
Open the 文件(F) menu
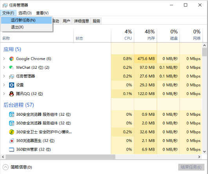(x=8, y=13)
